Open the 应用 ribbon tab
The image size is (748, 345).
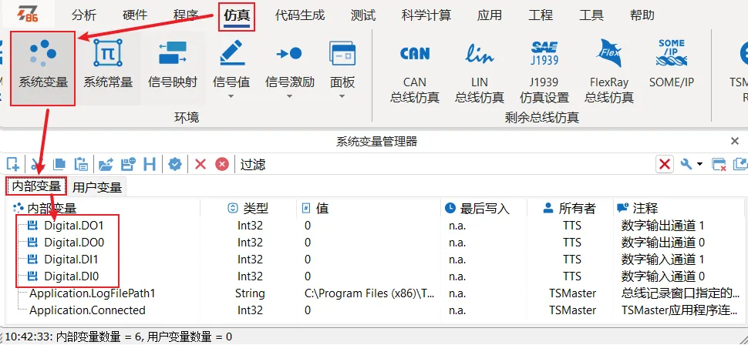(x=490, y=15)
